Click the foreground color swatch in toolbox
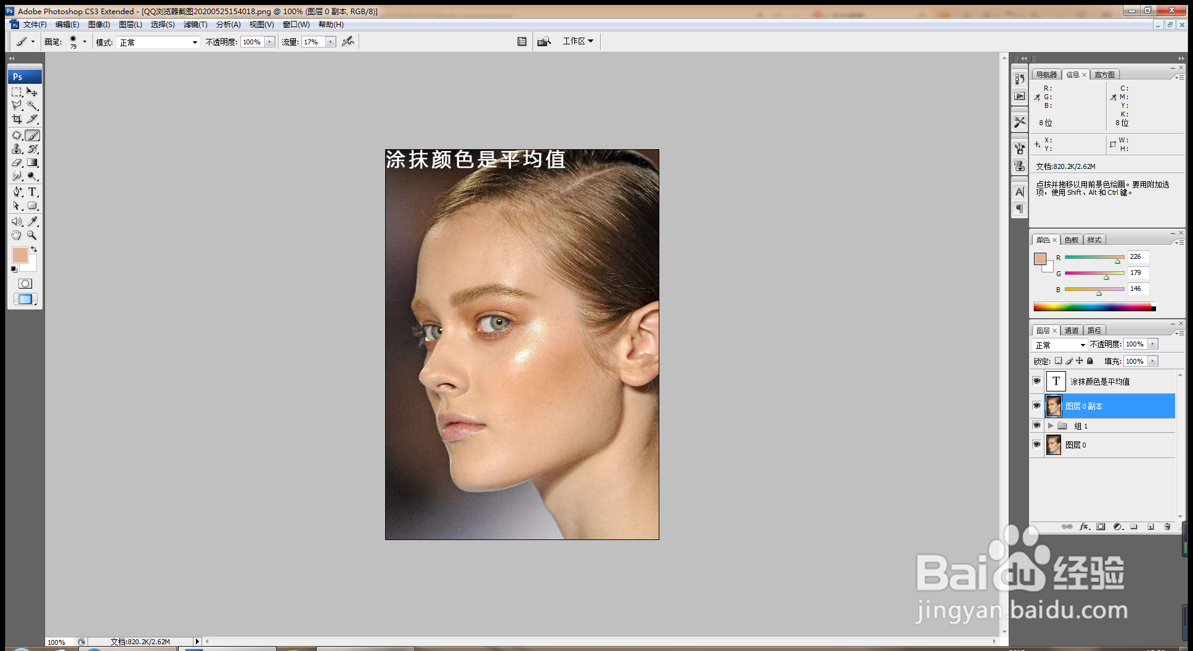The image size is (1193, 651). tap(20, 255)
